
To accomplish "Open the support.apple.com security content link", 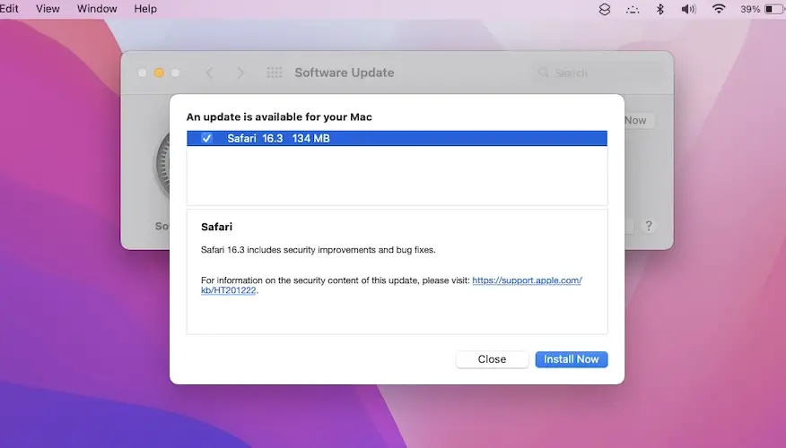I will click(528, 280).
